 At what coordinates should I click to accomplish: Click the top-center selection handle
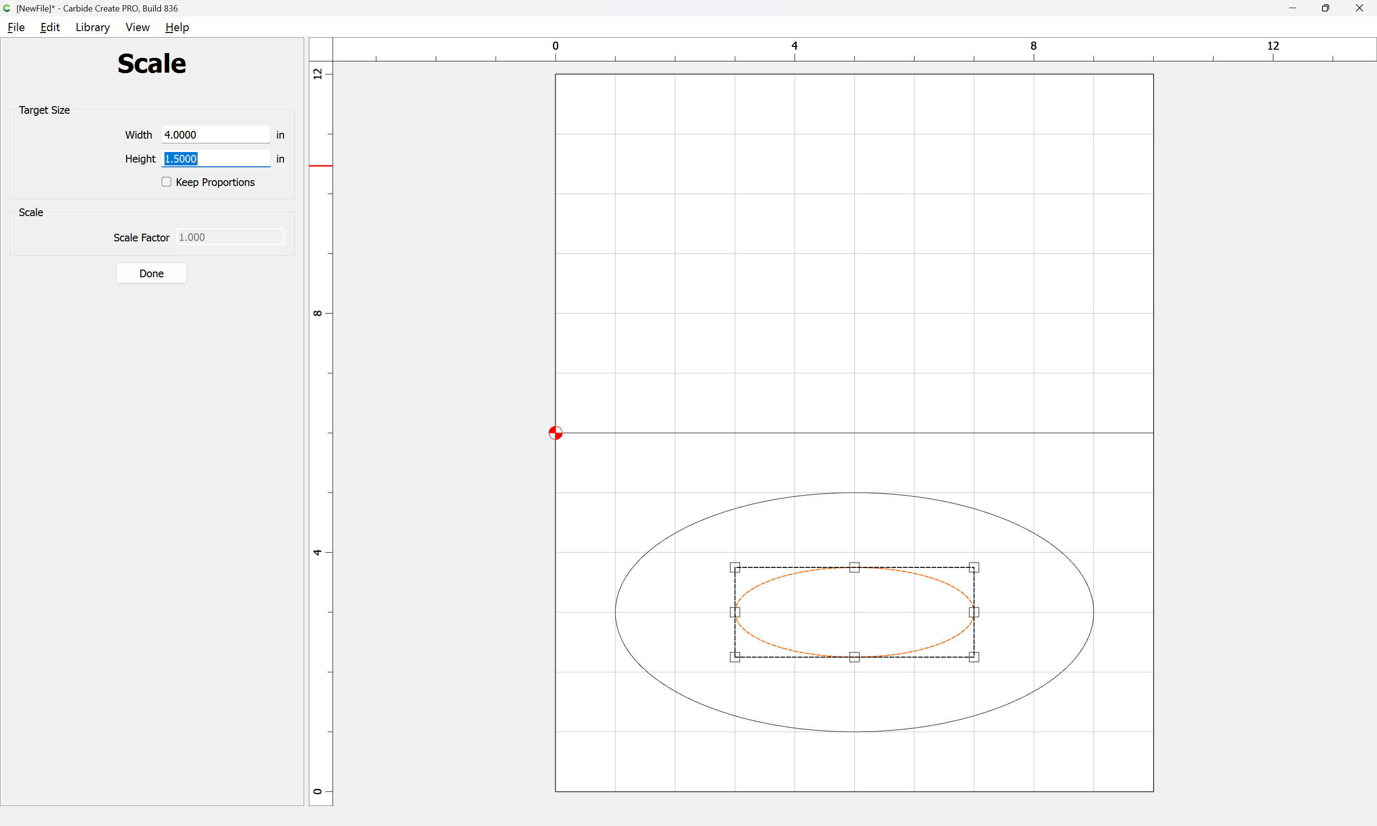pyautogui.click(x=854, y=567)
